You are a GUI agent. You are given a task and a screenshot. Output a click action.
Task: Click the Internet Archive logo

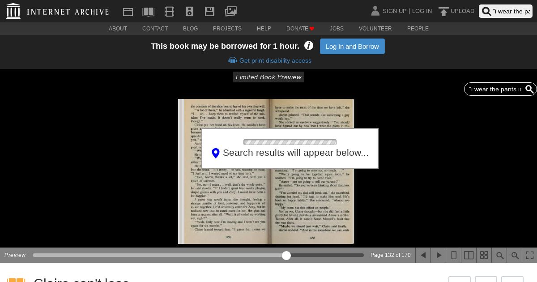(x=57, y=11)
